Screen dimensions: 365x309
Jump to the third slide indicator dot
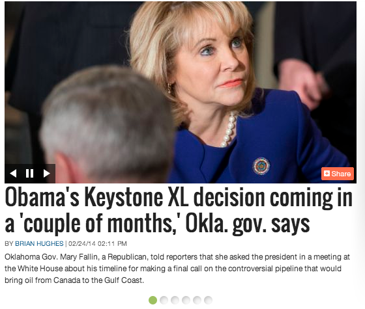click(x=175, y=300)
